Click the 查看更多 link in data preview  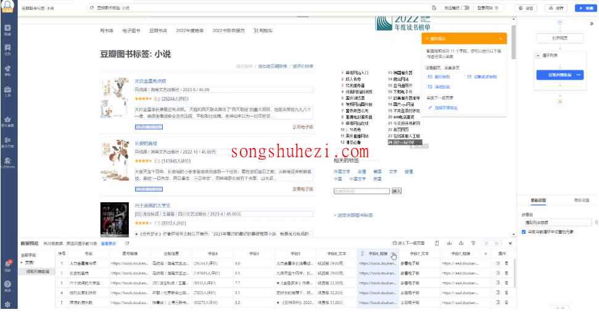point(109,244)
